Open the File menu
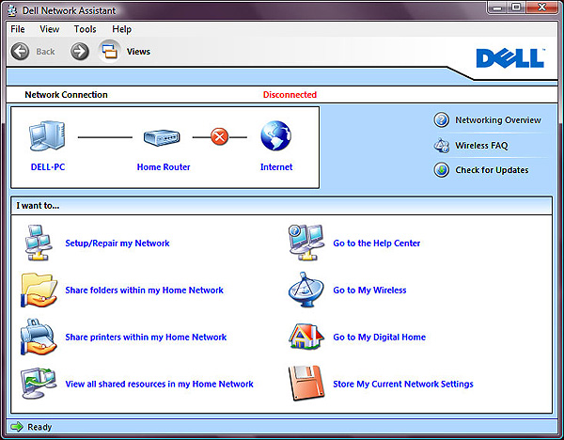Screen dimensions: 564x440 pos(18,29)
